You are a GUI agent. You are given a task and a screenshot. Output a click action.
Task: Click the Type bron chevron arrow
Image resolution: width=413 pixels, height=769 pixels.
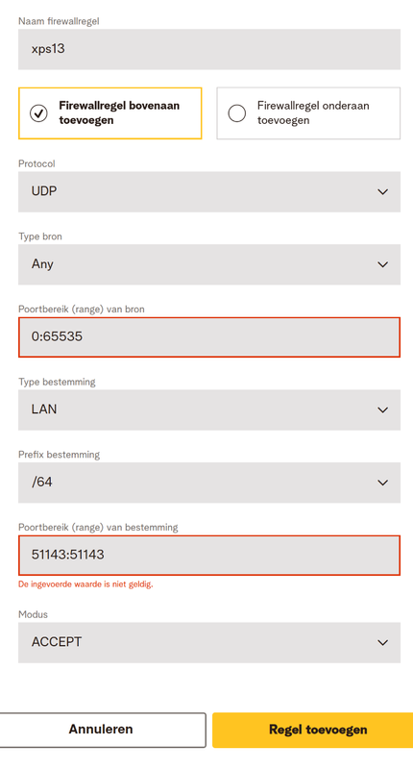tap(382, 264)
